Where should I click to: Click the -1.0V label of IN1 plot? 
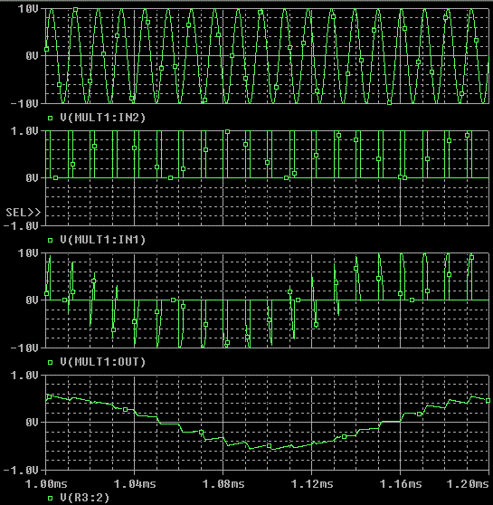pyautogui.click(x=21, y=226)
